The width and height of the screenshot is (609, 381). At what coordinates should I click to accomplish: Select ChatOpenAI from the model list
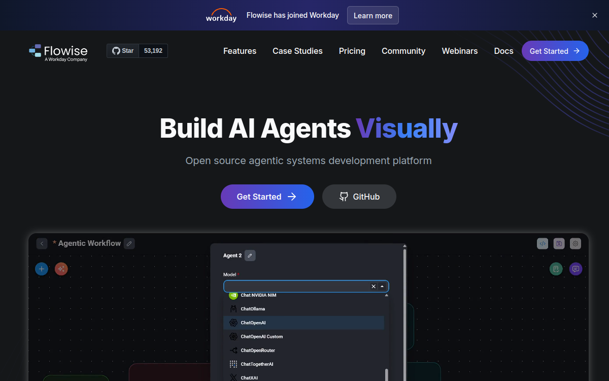(303, 323)
